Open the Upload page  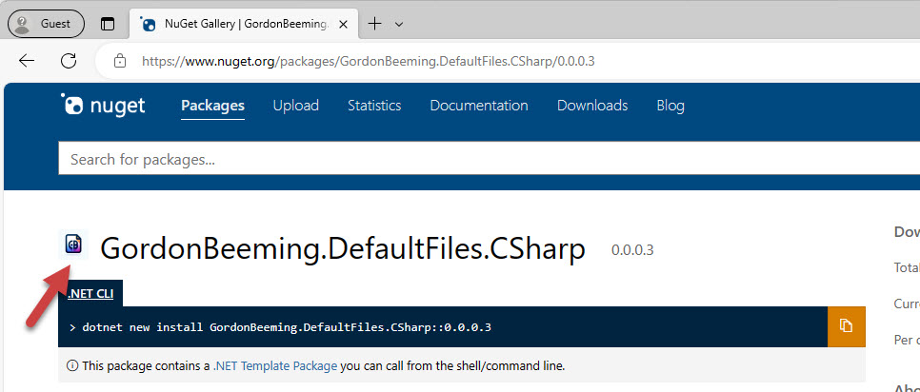coord(295,106)
